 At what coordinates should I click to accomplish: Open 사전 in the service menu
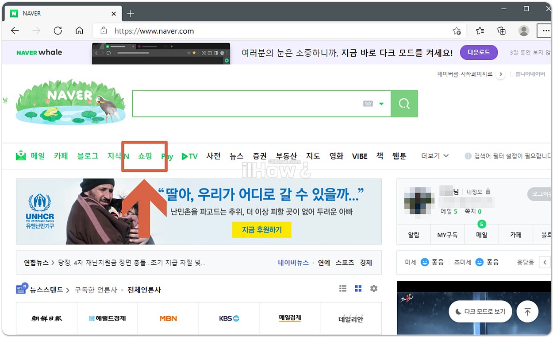(214, 156)
